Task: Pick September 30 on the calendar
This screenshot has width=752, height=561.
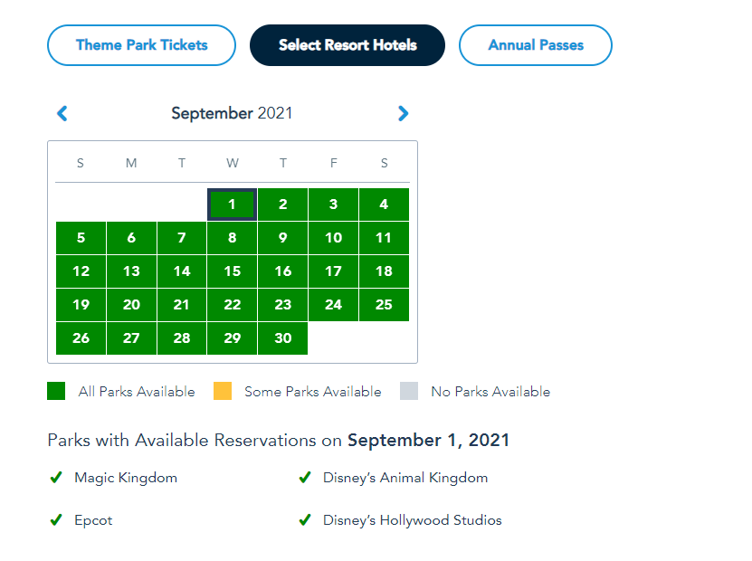Action: click(x=283, y=338)
